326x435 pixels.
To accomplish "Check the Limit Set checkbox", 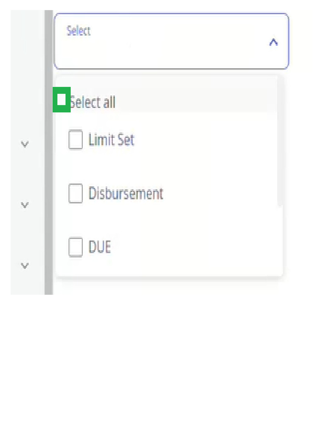I will tap(76, 140).
